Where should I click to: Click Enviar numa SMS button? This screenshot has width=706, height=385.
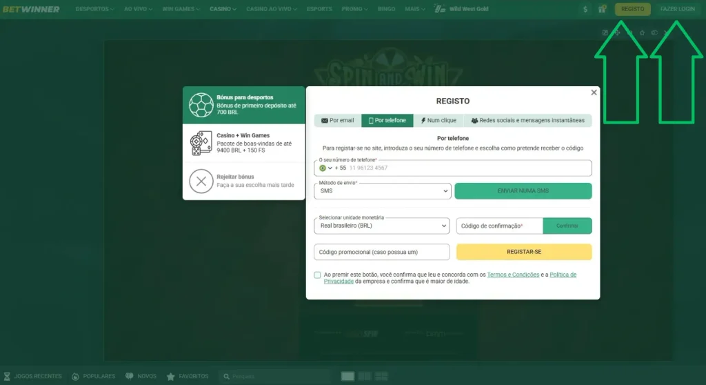click(523, 190)
